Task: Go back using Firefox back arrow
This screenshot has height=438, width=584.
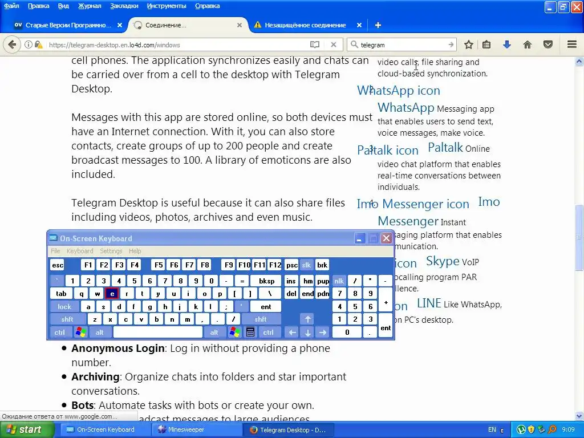Action: point(12,44)
